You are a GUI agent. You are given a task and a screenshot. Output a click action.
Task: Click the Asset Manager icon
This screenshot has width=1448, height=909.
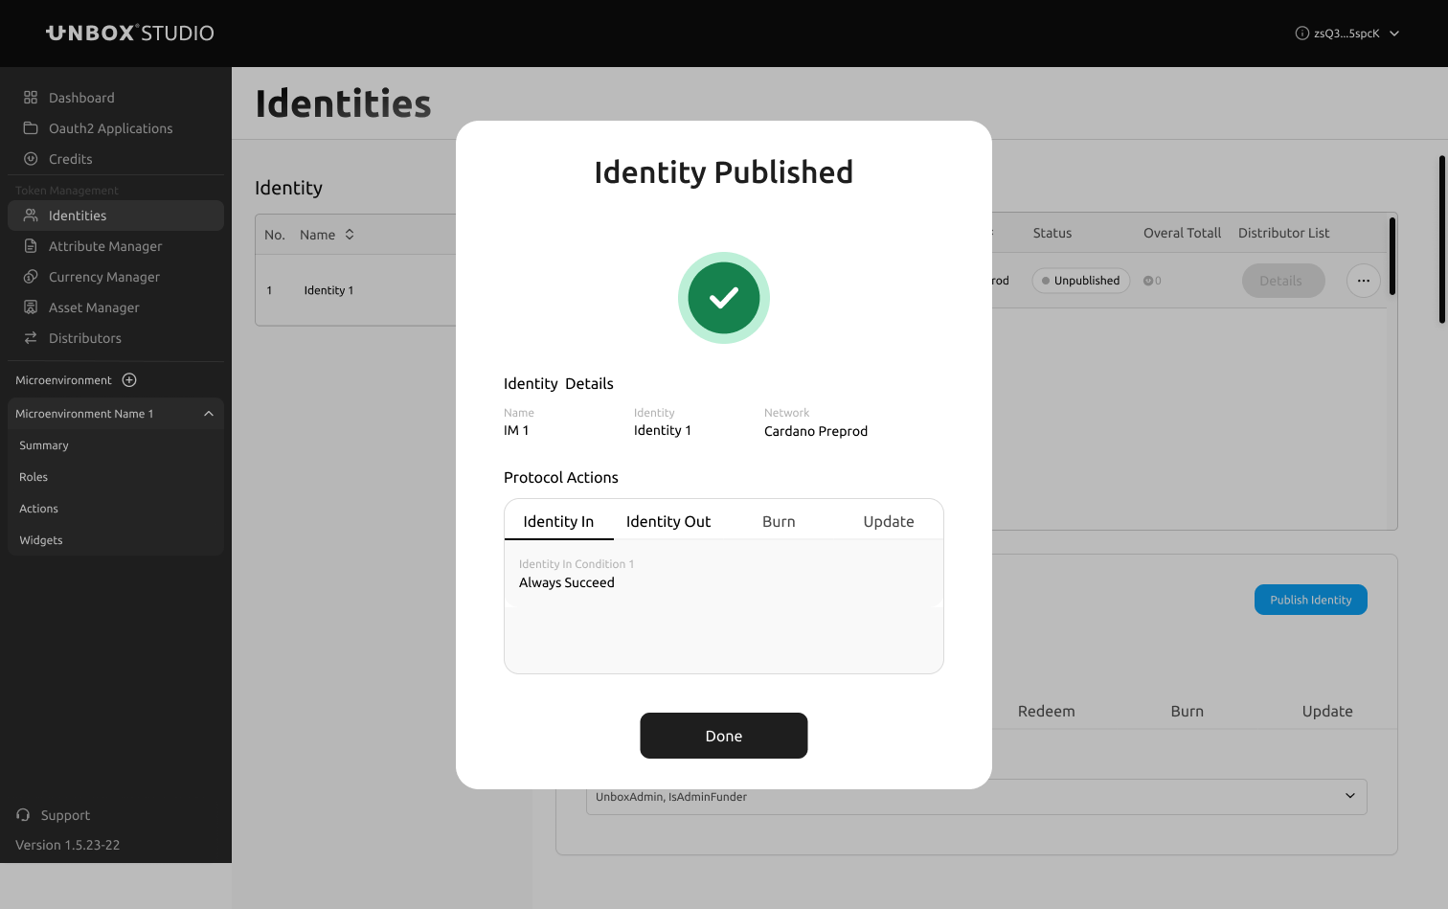(31, 307)
